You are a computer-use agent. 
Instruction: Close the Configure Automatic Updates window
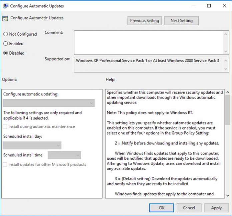pos(224,6)
